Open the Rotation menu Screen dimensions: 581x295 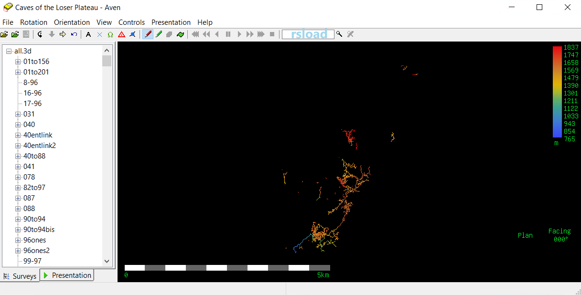coord(33,22)
